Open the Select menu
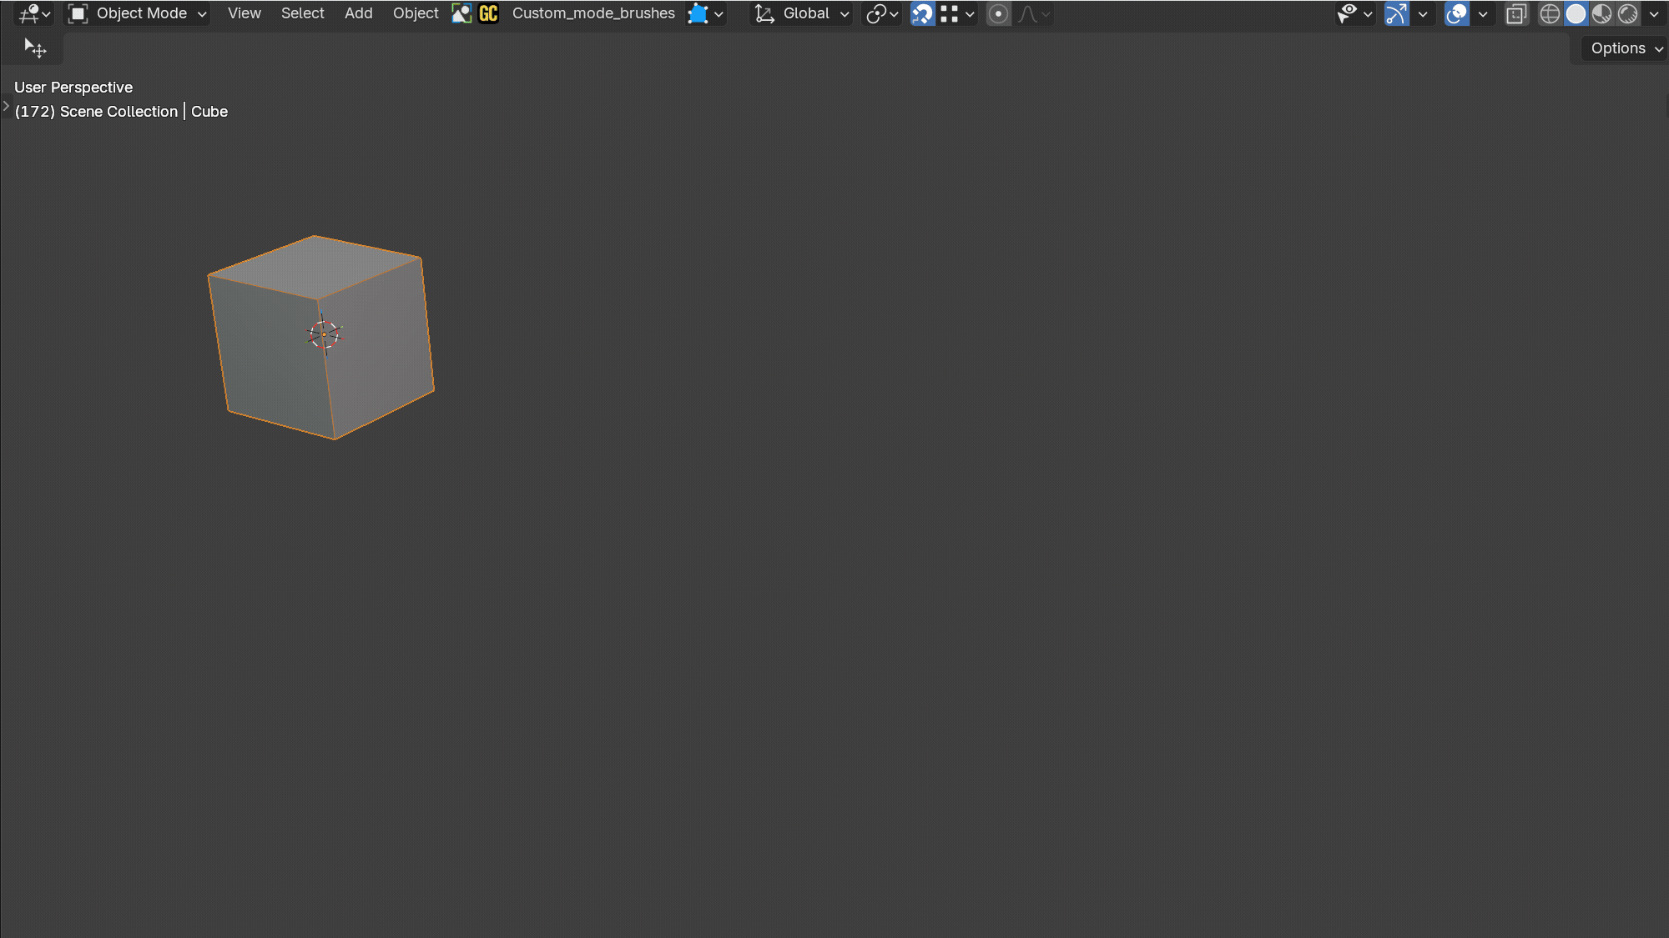Image resolution: width=1669 pixels, height=938 pixels. pyautogui.click(x=302, y=13)
